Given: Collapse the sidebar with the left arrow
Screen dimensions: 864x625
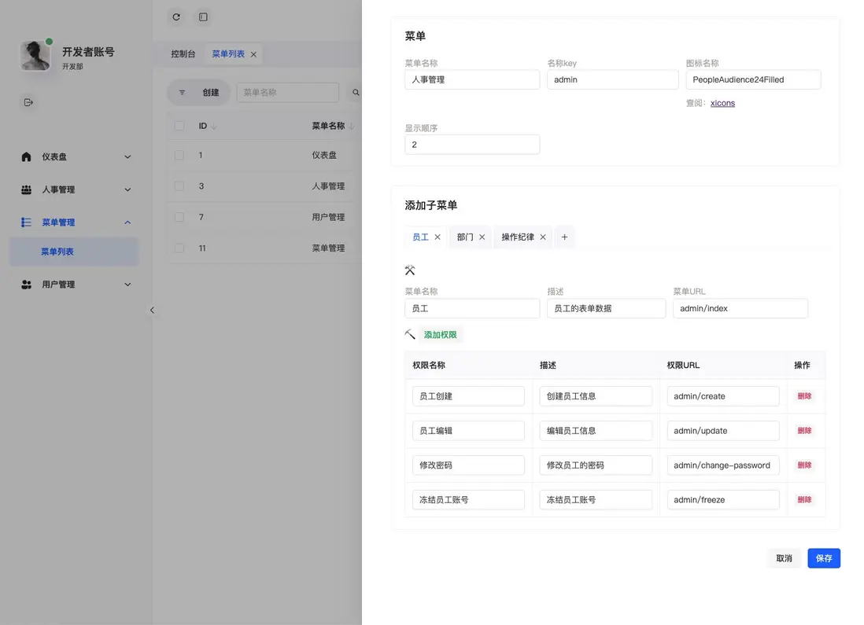Looking at the screenshot, I should pyautogui.click(x=152, y=310).
